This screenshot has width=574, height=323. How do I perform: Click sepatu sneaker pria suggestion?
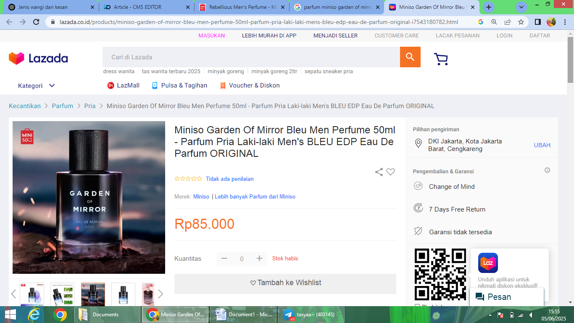[x=329, y=71]
